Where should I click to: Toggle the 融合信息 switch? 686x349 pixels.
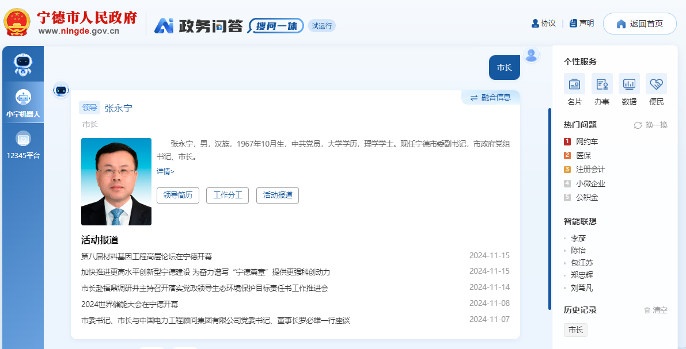click(x=490, y=98)
